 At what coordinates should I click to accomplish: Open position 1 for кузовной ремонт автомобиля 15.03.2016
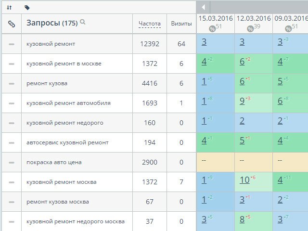(204, 101)
